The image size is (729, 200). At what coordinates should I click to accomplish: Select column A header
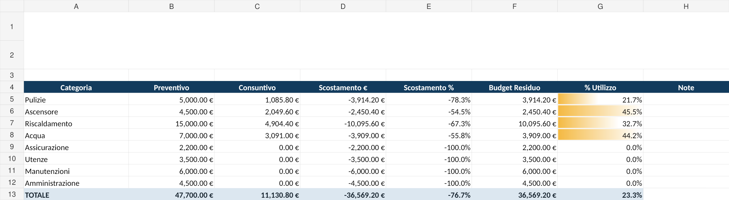[x=76, y=6]
